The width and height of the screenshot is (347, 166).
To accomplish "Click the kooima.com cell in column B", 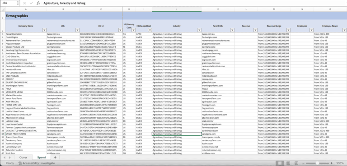I will click(x=63, y=144).
